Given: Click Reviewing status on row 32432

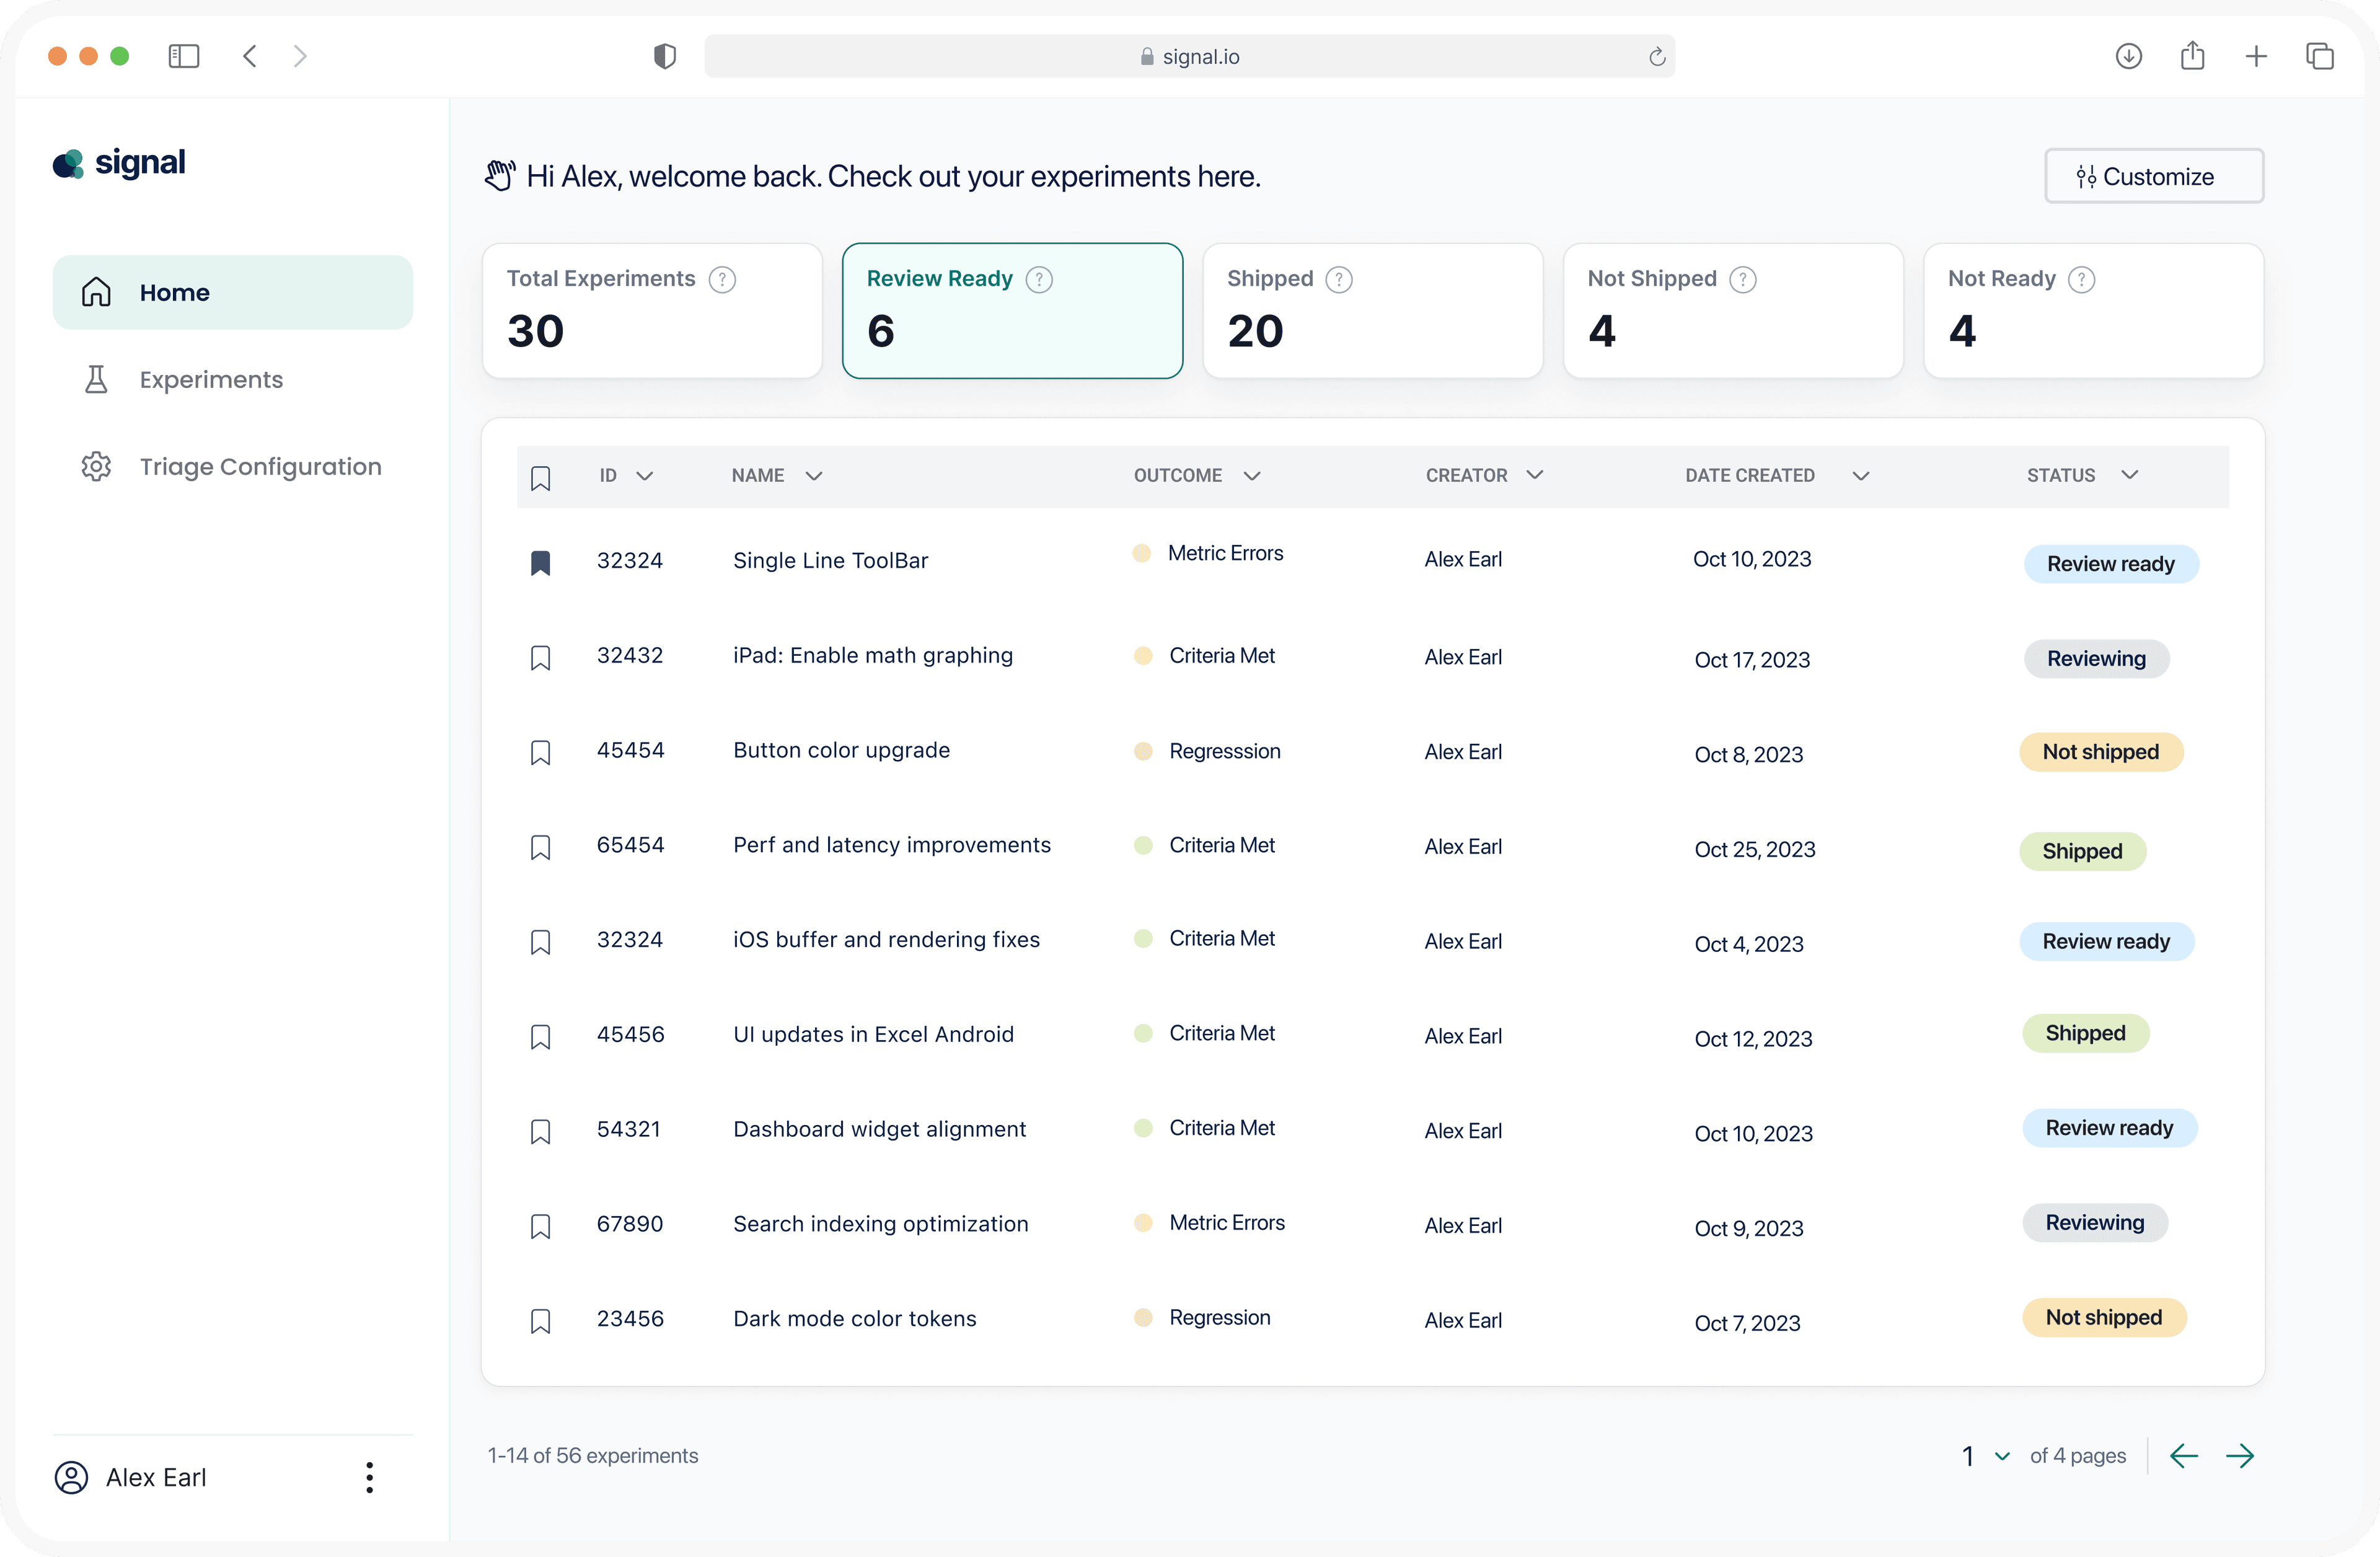Looking at the screenshot, I should 2096,659.
